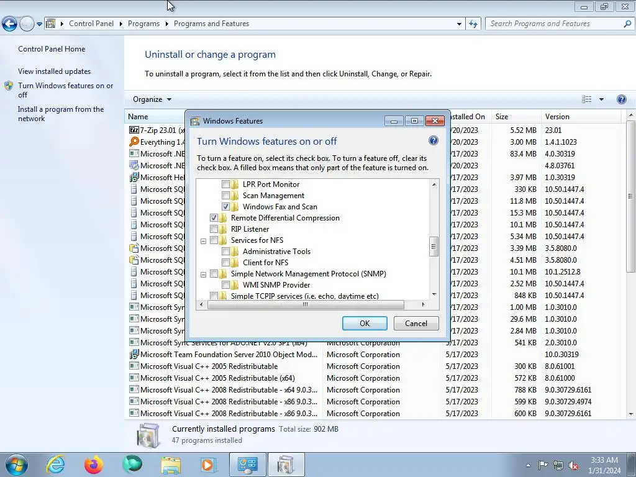Click the Windows Features taskbar button
Screen dimensions: 636x477
(x=286, y=465)
